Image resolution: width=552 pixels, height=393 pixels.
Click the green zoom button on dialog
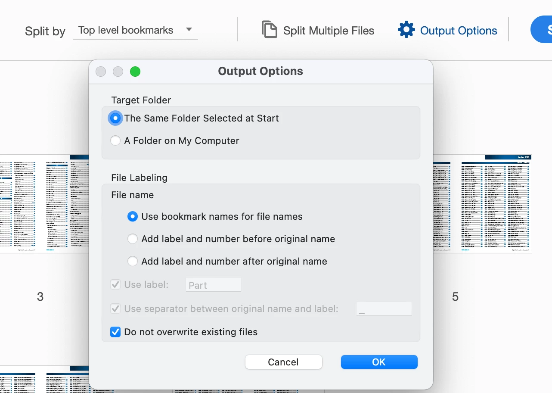[x=135, y=72]
